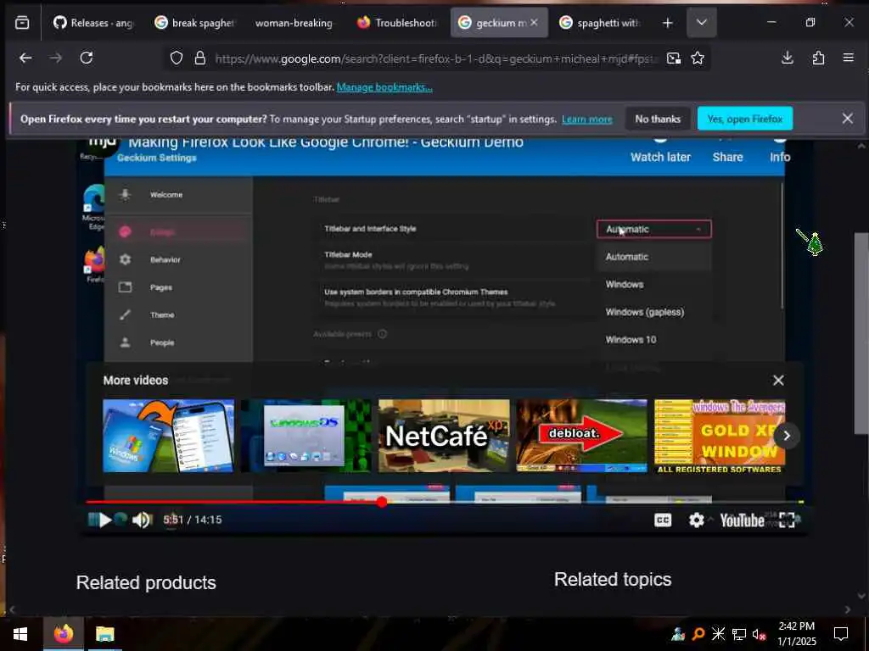The width and height of the screenshot is (869, 651).
Task: Open the Extensions puzzle icon
Action: [x=818, y=58]
